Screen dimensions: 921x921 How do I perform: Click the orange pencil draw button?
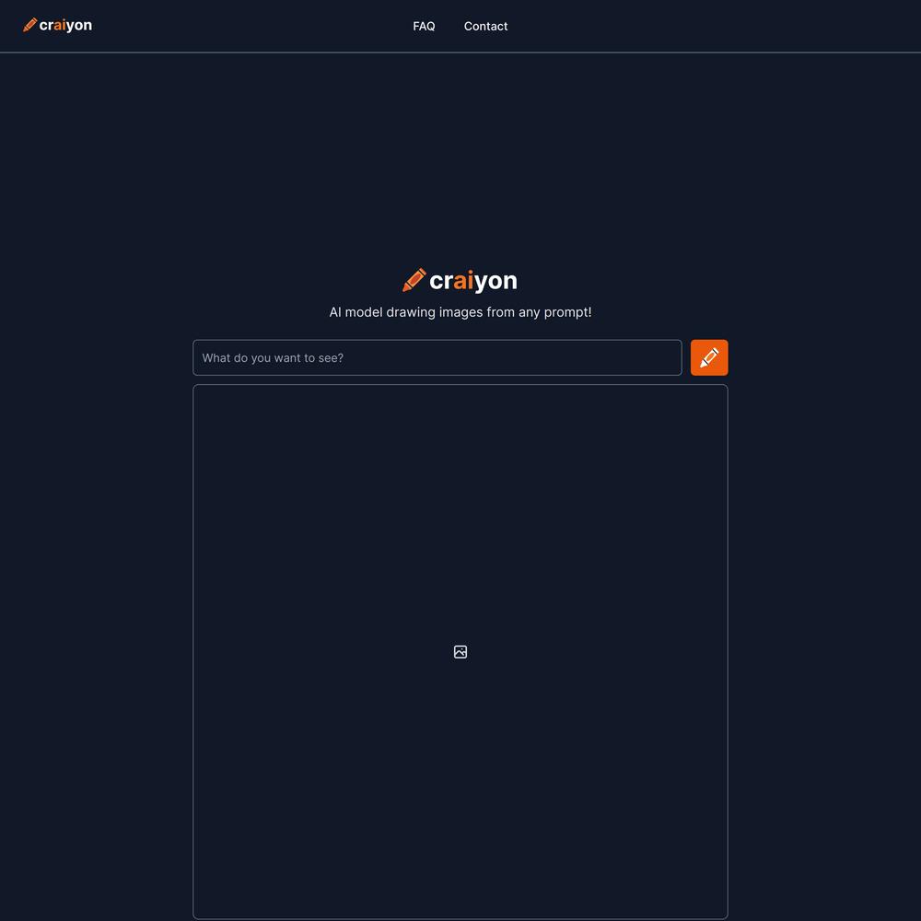(x=709, y=357)
